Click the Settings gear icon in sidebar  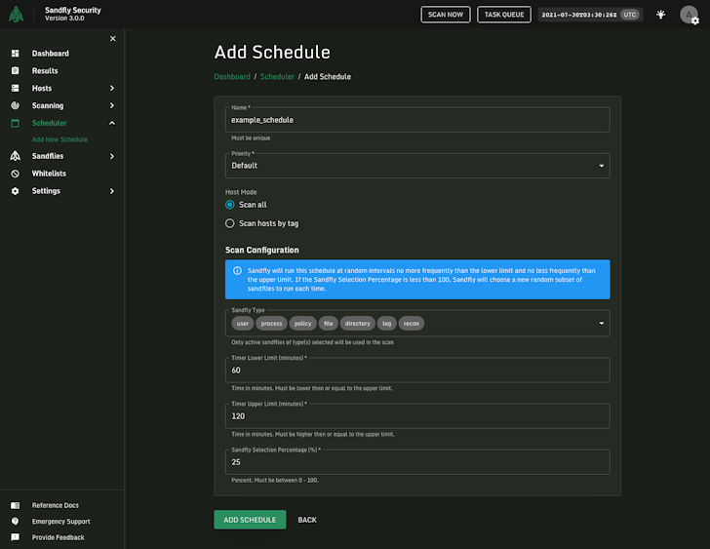click(x=15, y=191)
